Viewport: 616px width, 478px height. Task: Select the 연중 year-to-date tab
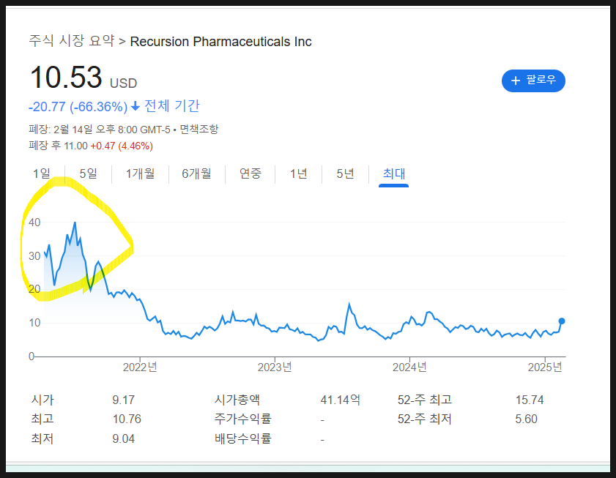click(x=251, y=173)
